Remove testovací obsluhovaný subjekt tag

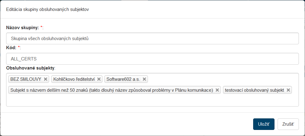click(x=288, y=90)
